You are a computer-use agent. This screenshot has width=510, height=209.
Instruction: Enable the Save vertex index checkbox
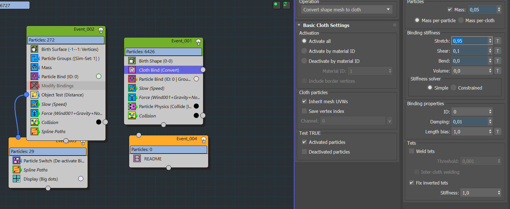(x=304, y=111)
